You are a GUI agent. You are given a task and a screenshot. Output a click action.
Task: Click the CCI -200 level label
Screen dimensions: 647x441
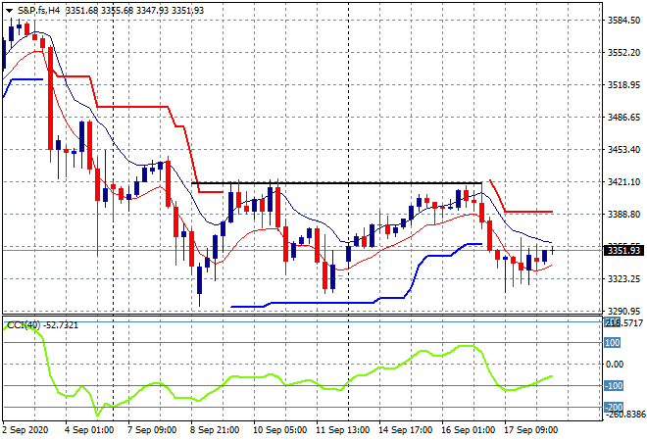coord(613,407)
